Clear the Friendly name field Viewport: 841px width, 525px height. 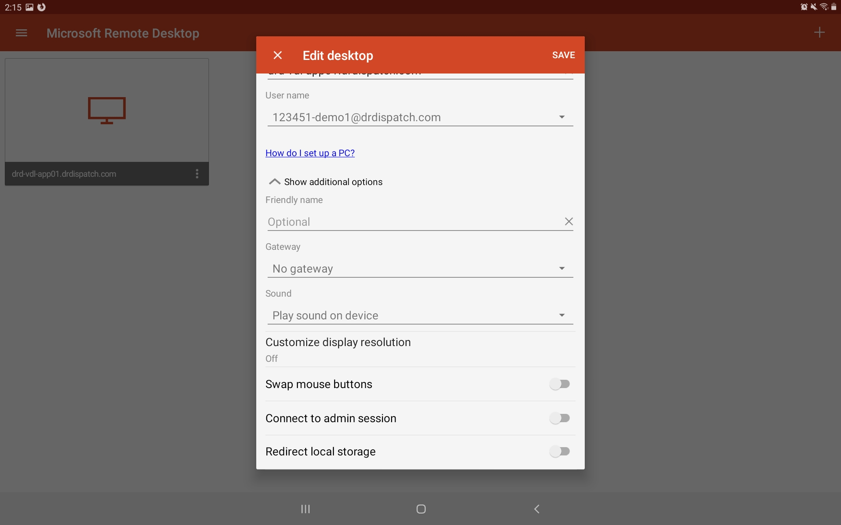point(569,221)
